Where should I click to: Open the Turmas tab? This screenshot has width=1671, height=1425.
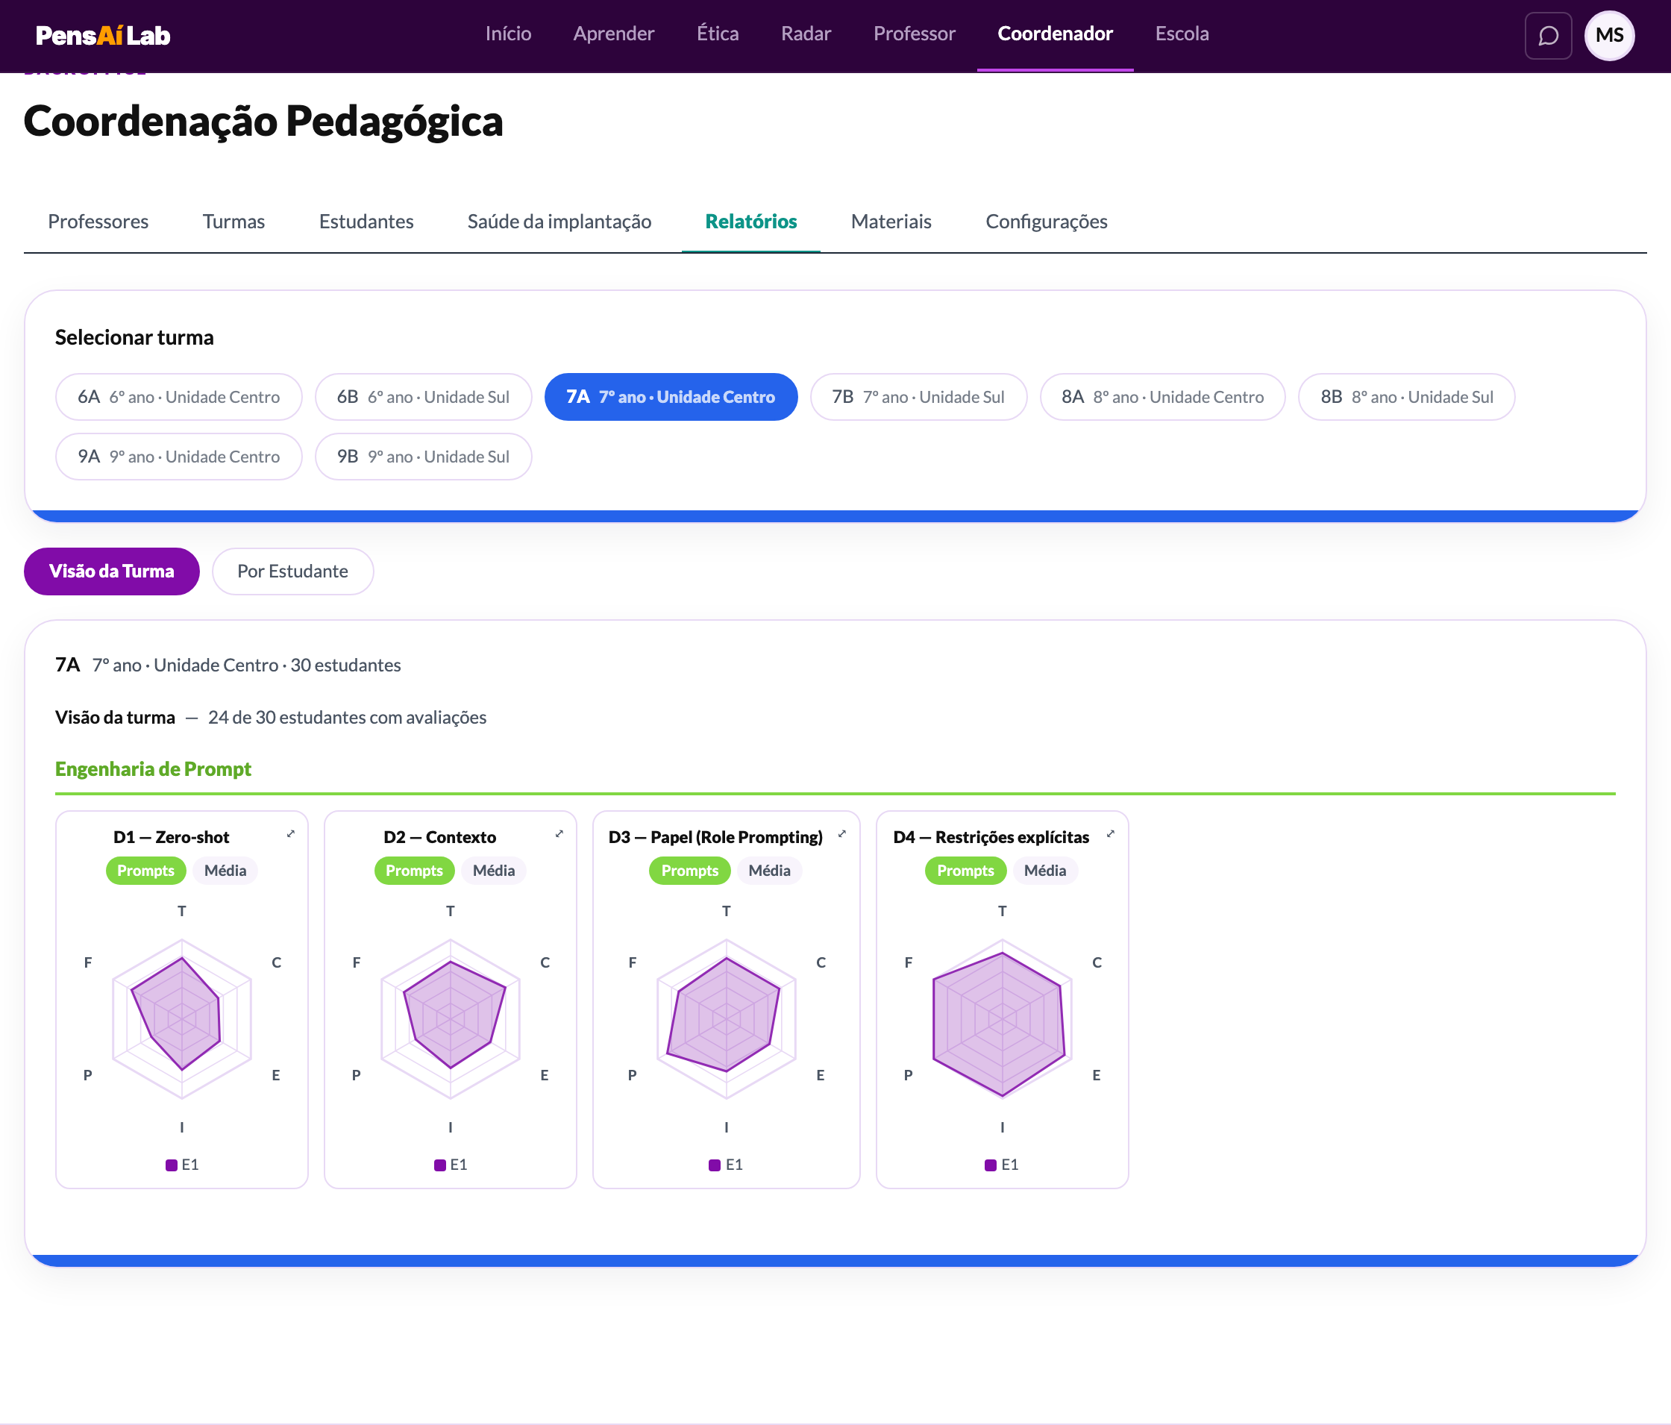(x=234, y=221)
